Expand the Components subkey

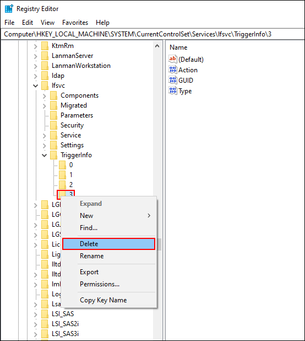coord(45,96)
